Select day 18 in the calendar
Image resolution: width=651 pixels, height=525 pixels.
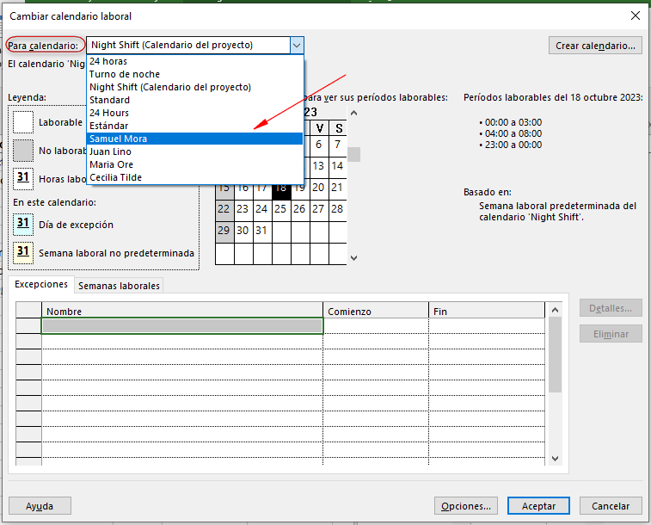pyautogui.click(x=280, y=188)
